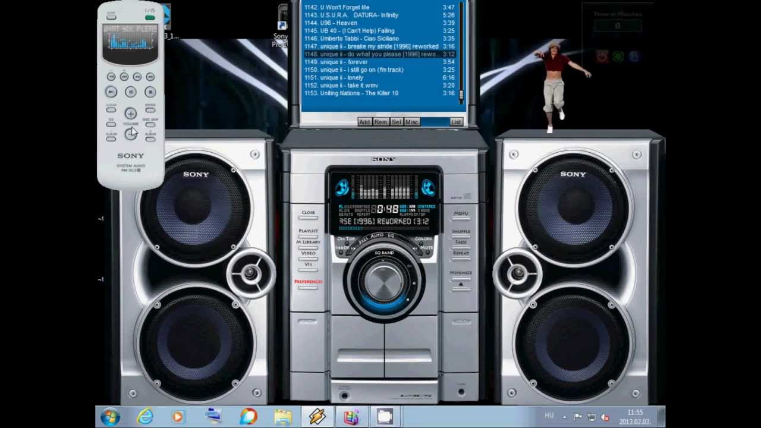Viewport: 761px width, 428px height.
Task: Click the Sel button in the playlist
Action: pyautogui.click(x=396, y=122)
